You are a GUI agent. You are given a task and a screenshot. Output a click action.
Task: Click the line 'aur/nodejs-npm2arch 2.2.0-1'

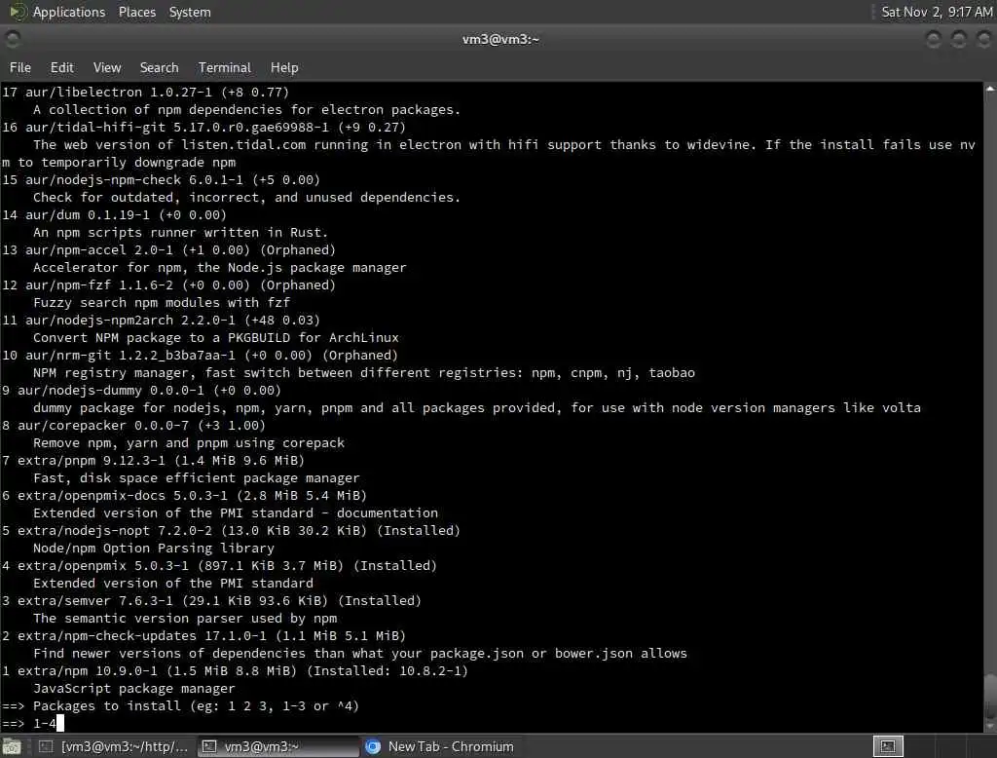(161, 321)
